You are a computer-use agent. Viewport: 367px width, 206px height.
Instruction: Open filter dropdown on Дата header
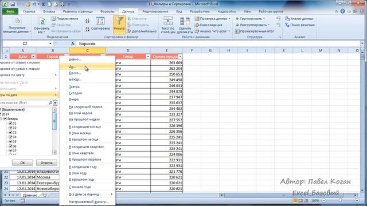(x=33, y=57)
